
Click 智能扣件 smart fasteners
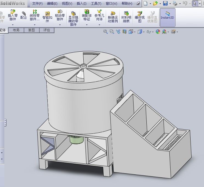click(x=47, y=17)
